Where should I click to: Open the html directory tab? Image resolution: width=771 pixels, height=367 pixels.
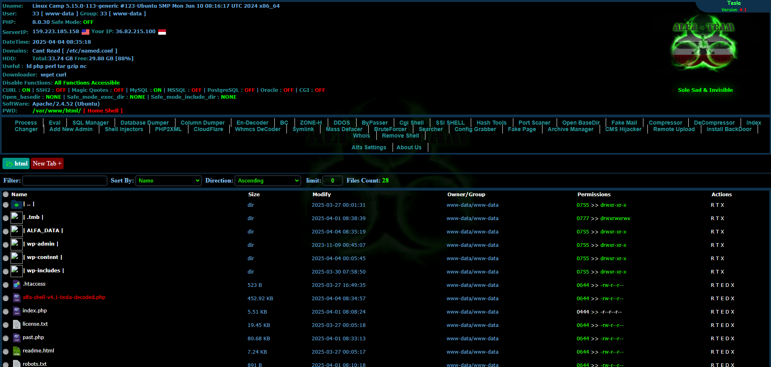click(16, 163)
